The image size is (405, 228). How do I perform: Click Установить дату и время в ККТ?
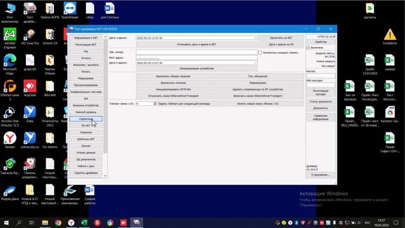[x=197, y=44]
